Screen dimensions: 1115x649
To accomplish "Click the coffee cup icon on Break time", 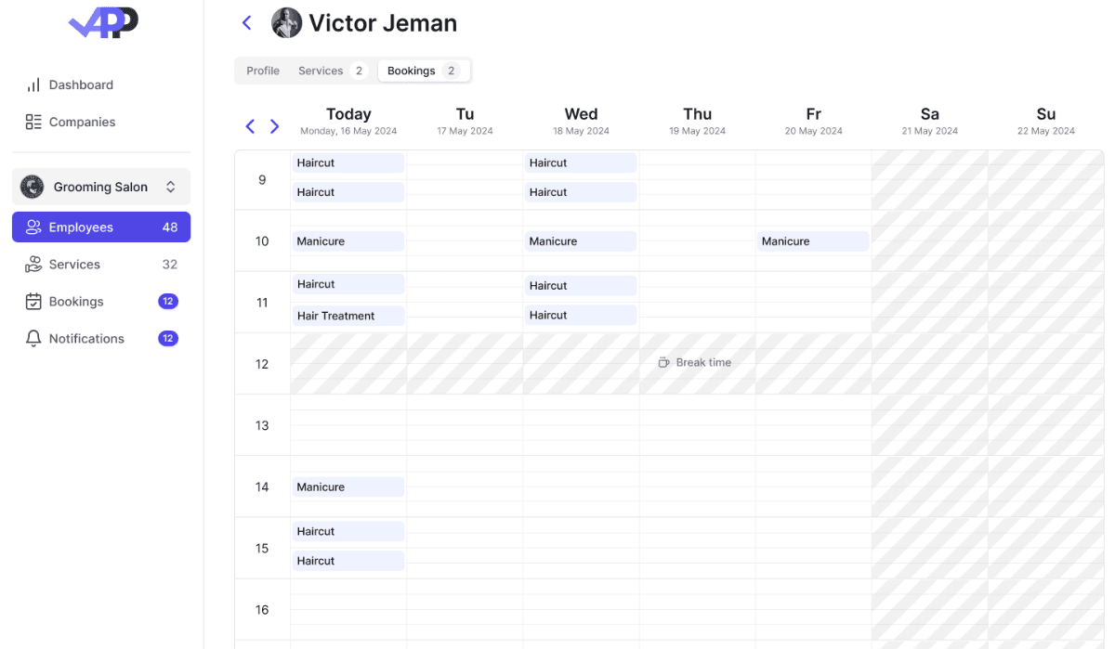I will pyautogui.click(x=662, y=362).
